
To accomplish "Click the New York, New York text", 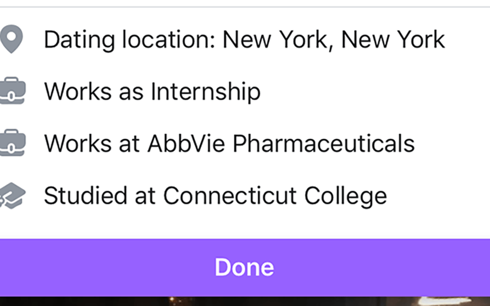I will (x=334, y=40).
